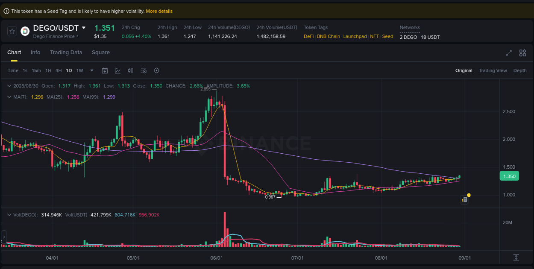Collapse the MA indicators row via its chevron
534x269 pixels.
9,97
